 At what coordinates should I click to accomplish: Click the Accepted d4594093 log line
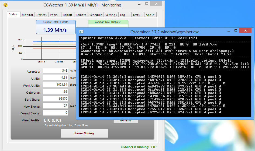[151, 77]
